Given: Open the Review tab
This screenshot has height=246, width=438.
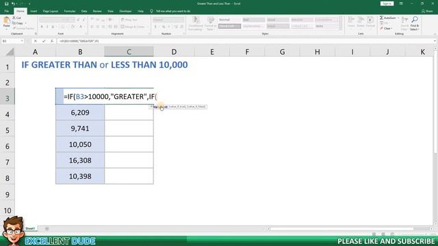Looking at the screenshot, I should [97, 11].
